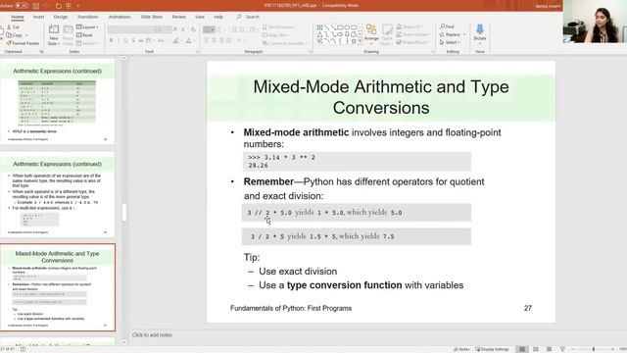Click the Dictate microphone icon
Image resolution: width=627 pixels, height=353 pixels.
click(x=479, y=28)
